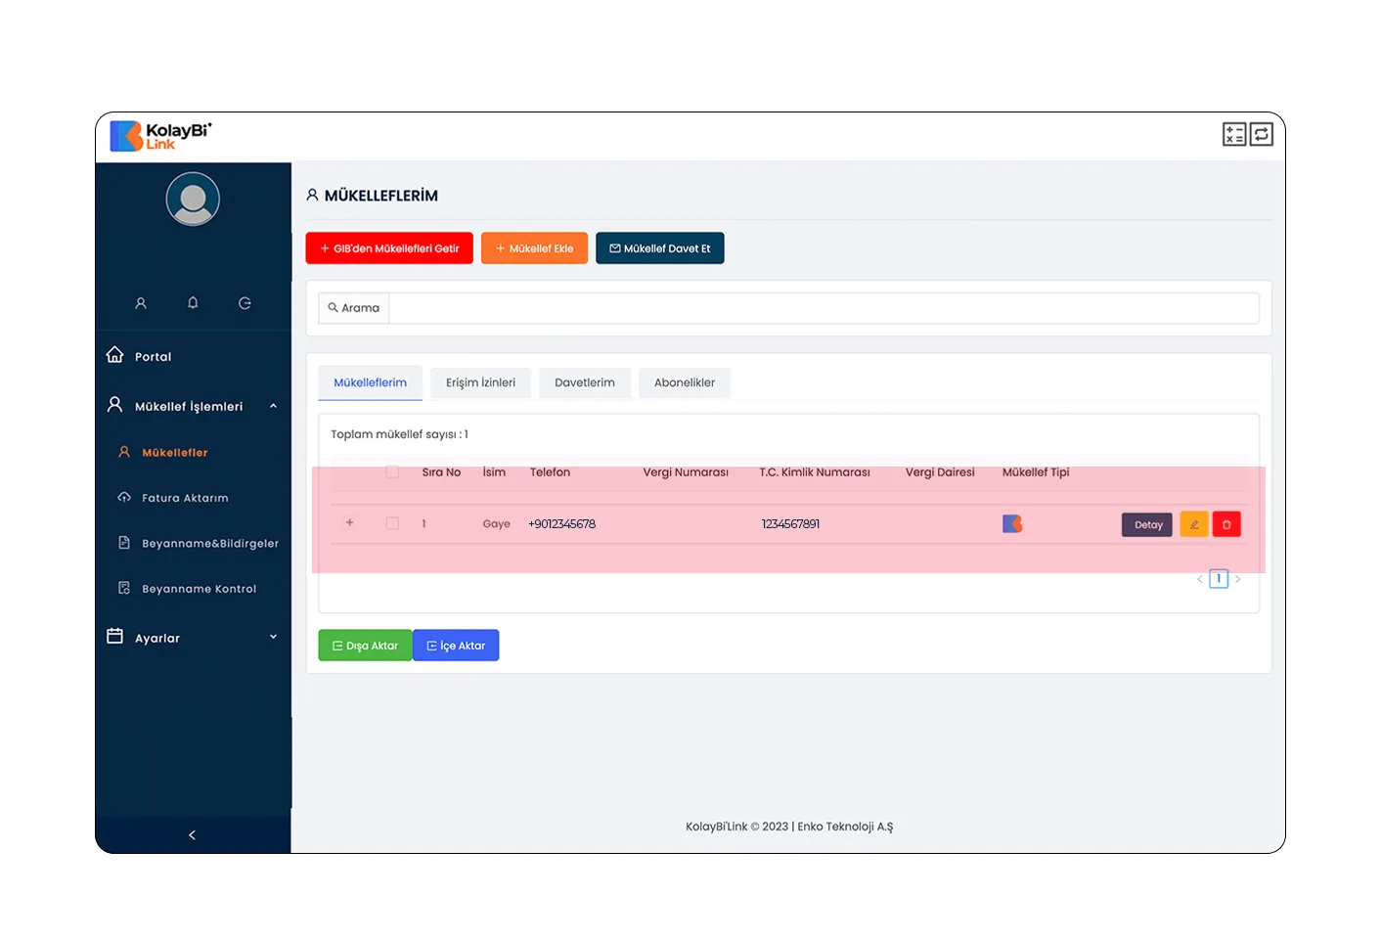Click T.C. Kimlik Numarası column header
Viewport: 1381px width, 939px height.
[x=815, y=472]
